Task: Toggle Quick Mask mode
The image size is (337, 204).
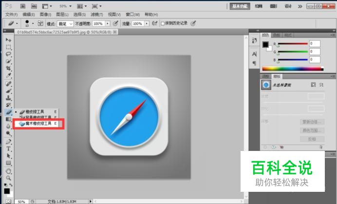Action: 8,202
